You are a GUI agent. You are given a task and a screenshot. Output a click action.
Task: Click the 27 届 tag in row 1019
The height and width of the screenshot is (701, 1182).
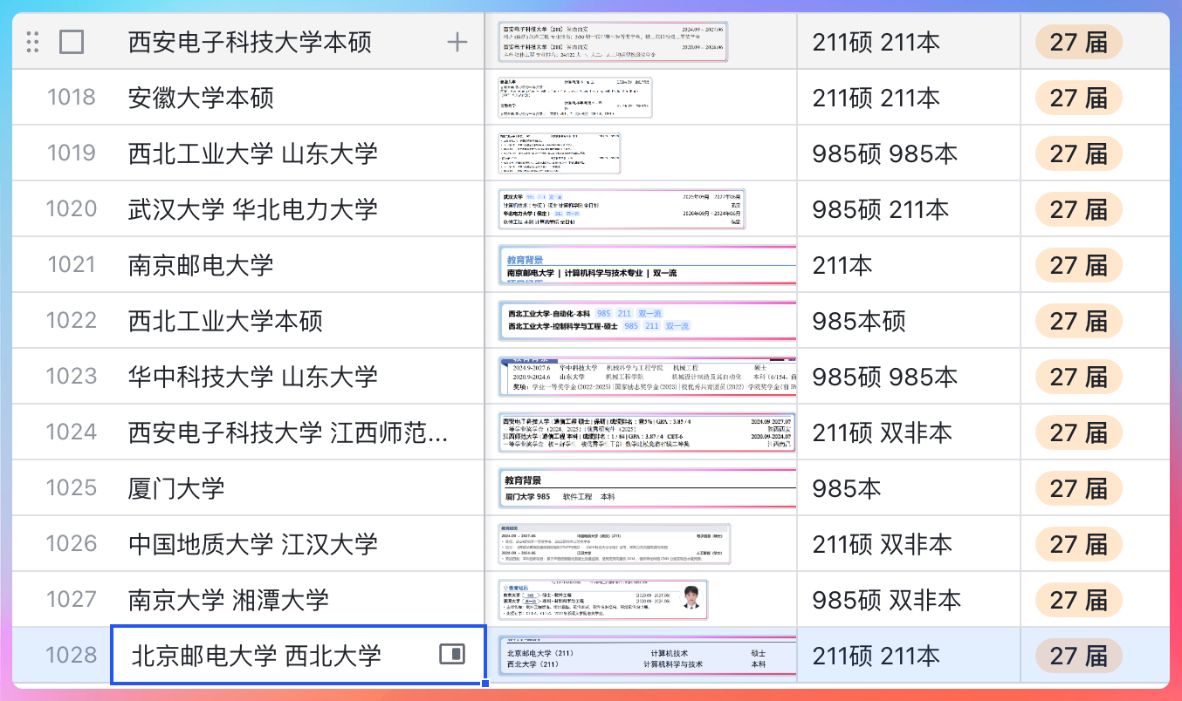[1079, 153]
